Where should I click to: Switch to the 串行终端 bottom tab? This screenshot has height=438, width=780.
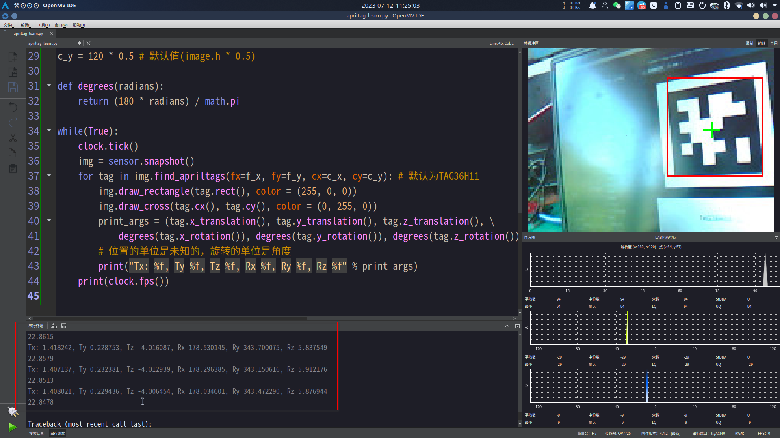tap(58, 434)
